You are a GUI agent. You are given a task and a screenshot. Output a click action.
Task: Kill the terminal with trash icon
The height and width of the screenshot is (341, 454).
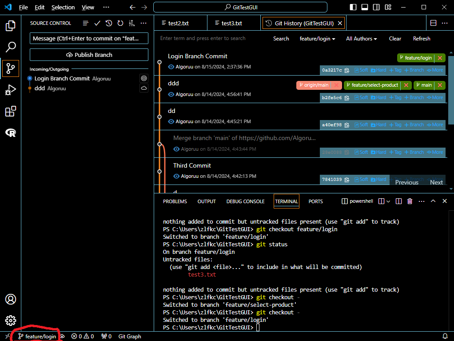pos(410,201)
